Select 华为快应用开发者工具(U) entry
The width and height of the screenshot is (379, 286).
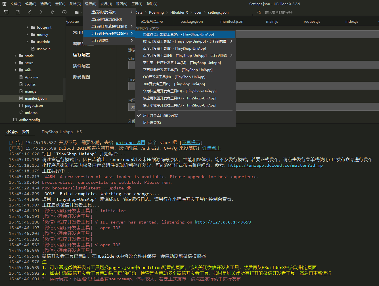tap(185, 91)
